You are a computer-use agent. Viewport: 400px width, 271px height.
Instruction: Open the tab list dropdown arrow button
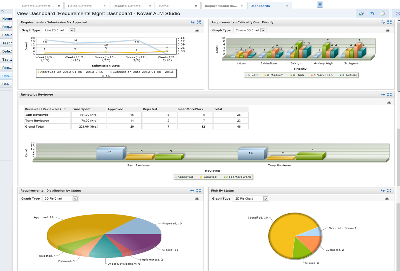click(x=320, y=5)
